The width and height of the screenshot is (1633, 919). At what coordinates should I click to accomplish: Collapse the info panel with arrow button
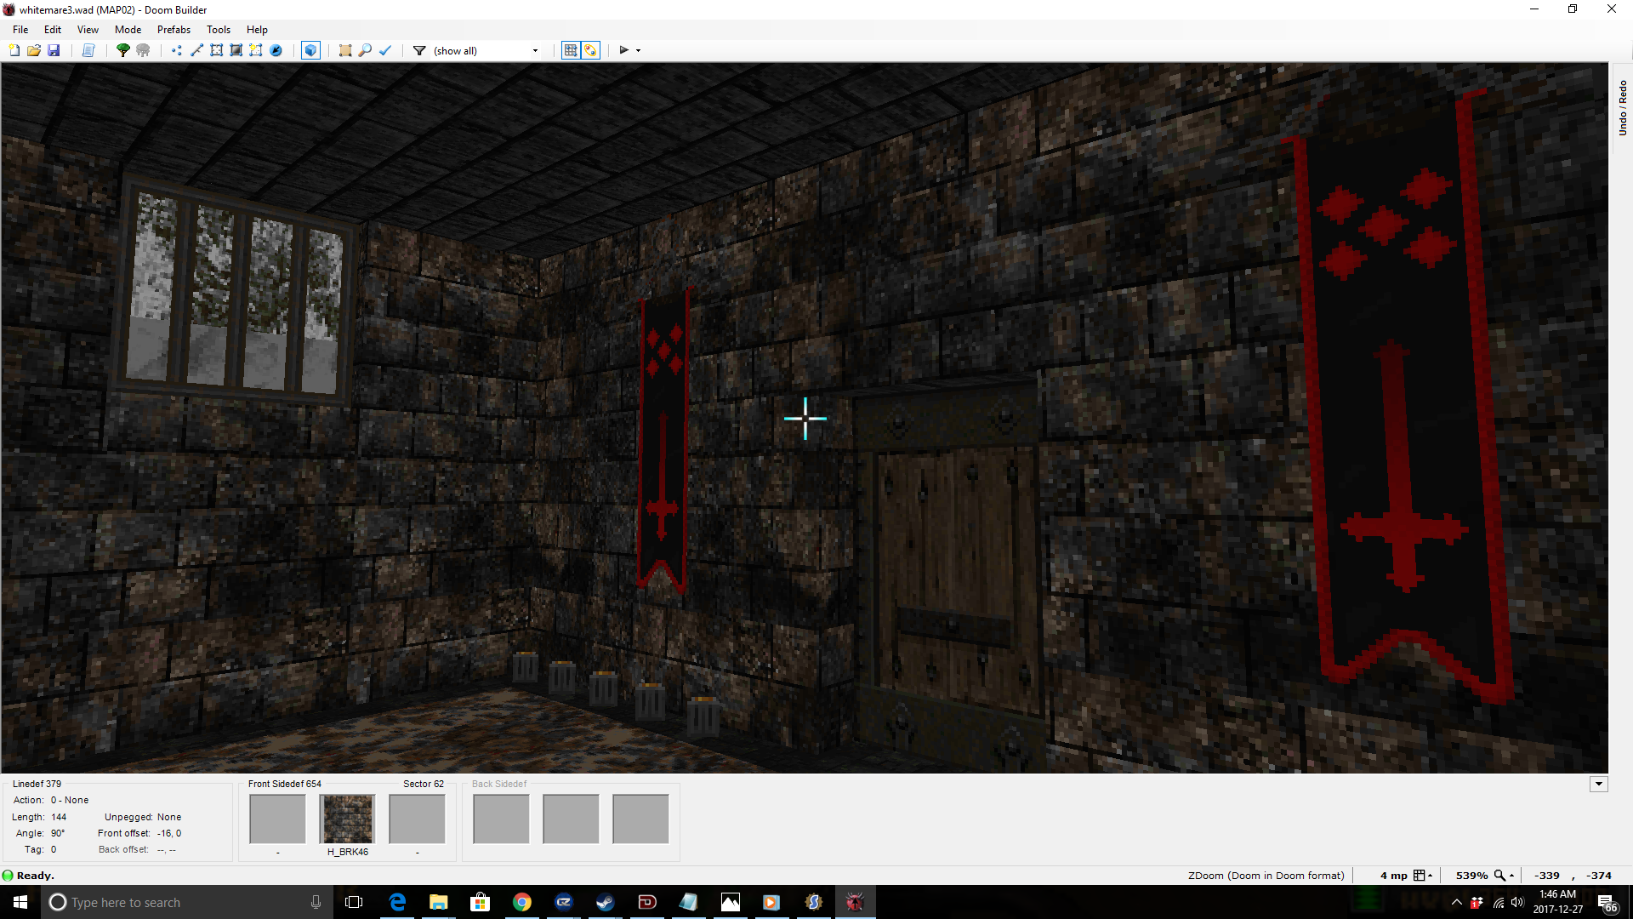(1599, 785)
